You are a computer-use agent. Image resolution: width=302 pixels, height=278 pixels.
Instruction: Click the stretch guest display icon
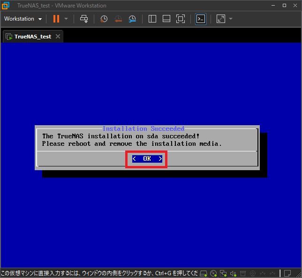[x=221, y=19]
